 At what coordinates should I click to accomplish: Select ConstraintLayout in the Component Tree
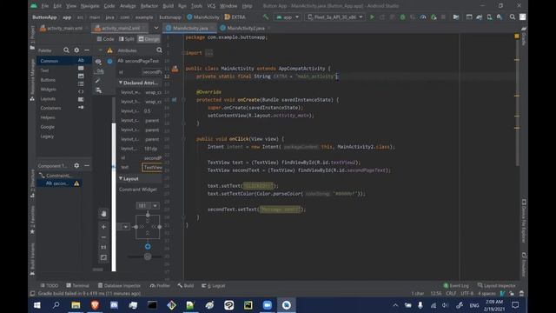[x=56, y=176]
